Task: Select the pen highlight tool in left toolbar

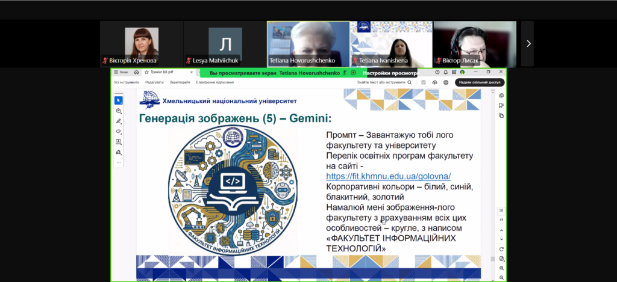Action: (x=119, y=121)
